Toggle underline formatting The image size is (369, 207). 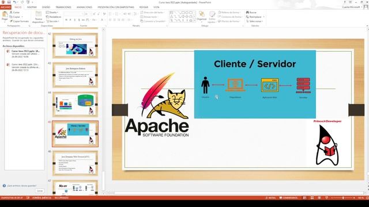pos(74,20)
